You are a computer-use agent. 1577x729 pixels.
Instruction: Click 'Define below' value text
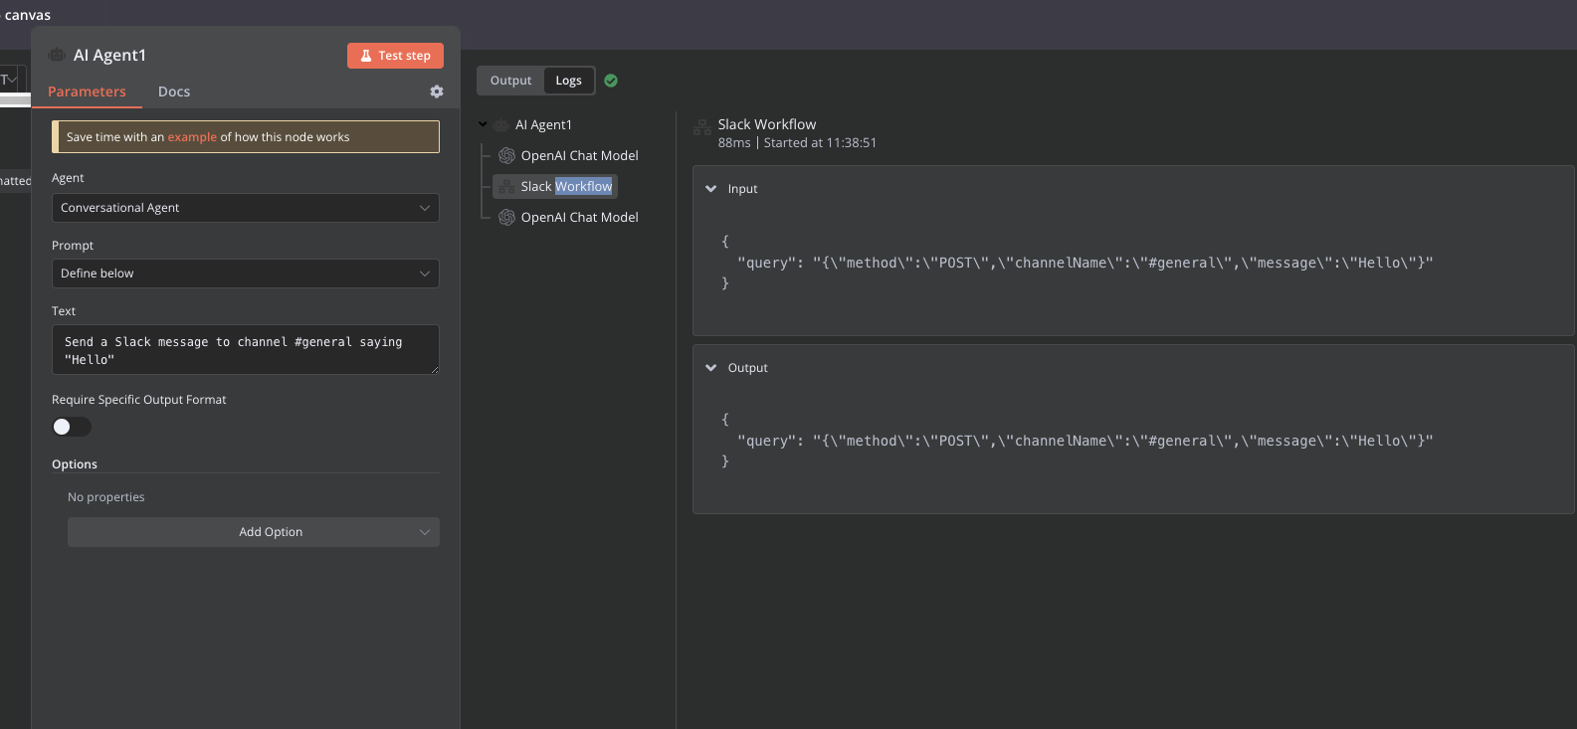(x=98, y=273)
